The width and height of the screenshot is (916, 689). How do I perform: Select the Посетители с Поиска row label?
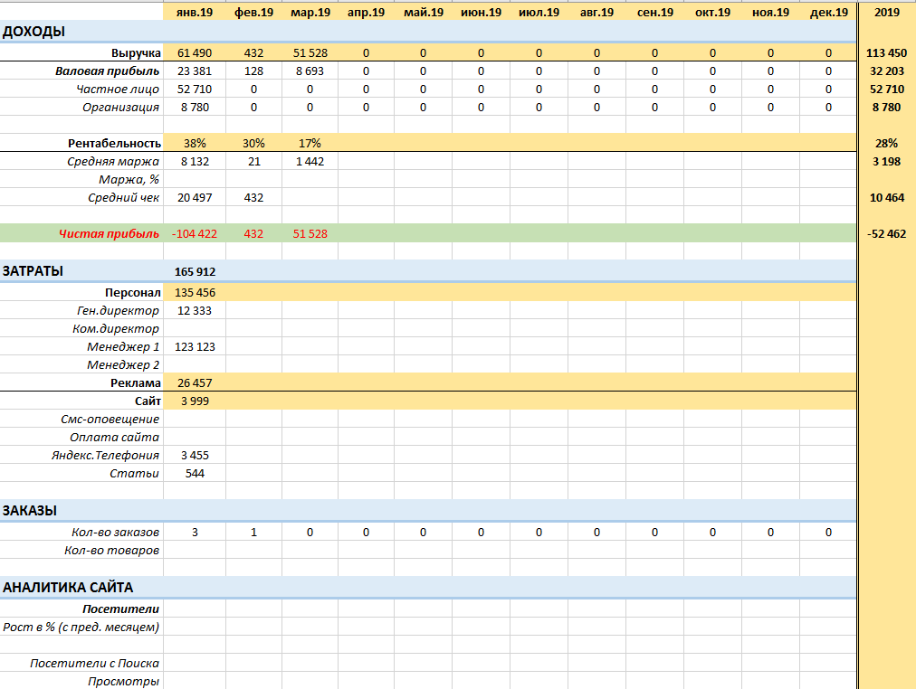(x=95, y=664)
